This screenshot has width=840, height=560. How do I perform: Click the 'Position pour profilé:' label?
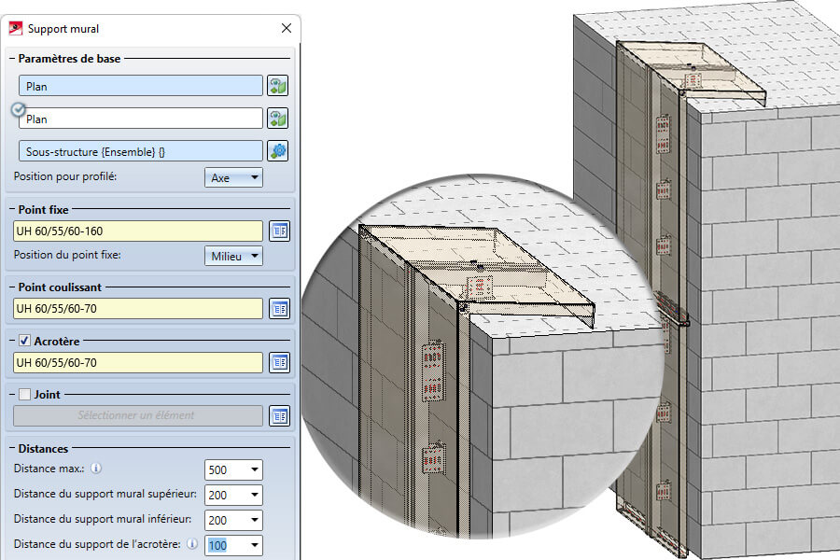click(x=65, y=176)
